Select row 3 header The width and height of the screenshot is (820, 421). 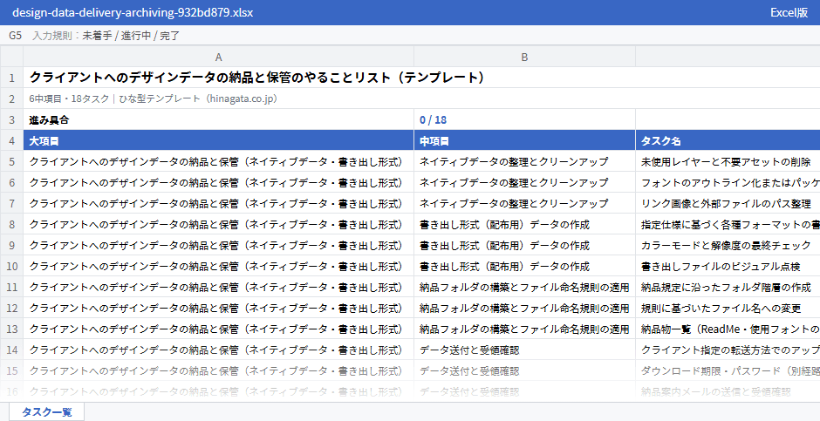(x=11, y=119)
